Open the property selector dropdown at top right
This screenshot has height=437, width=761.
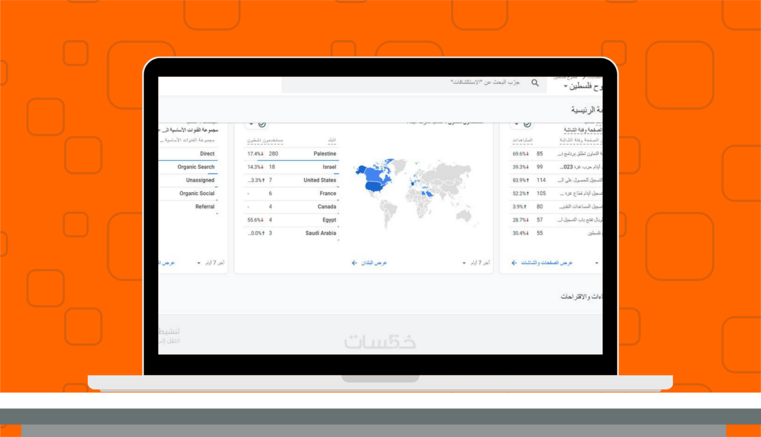coord(566,86)
